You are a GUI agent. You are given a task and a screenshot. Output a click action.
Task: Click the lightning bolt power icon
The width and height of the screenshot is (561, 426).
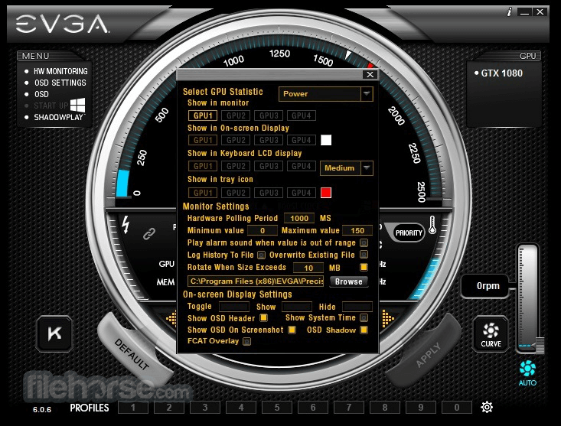[126, 225]
